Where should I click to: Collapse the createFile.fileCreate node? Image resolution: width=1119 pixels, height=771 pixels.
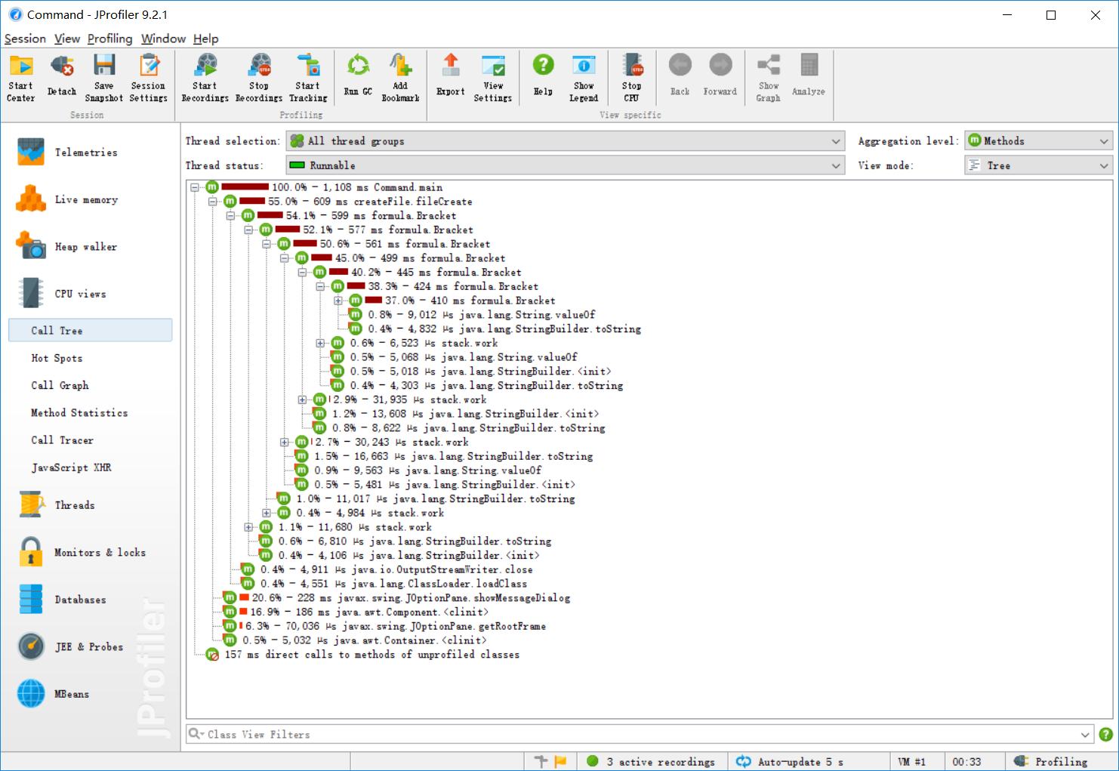pos(213,202)
